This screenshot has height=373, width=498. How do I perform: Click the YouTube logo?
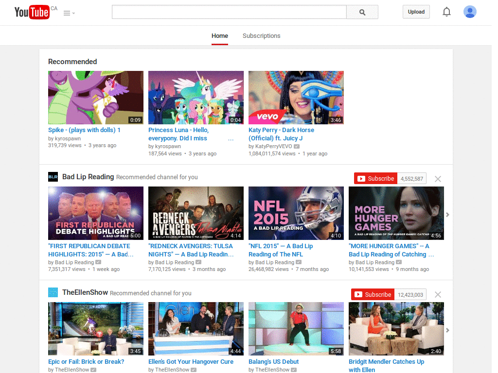[x=32, y=12]
